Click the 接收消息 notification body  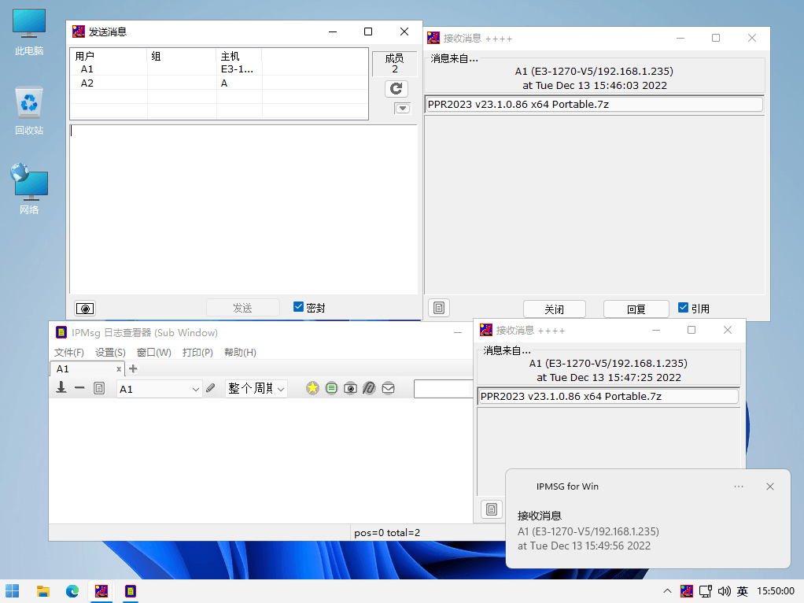tap(647, 531)
